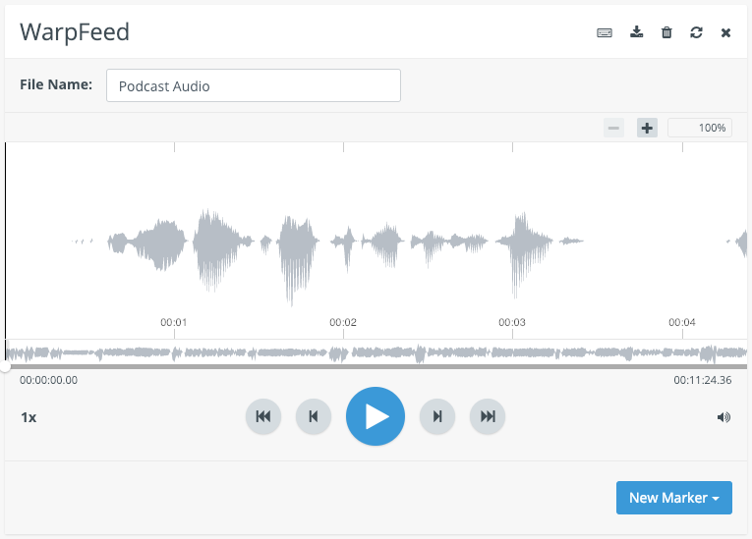752x539 pixels.
Task: Click the current time 00:00:00.00 readout
Action: click(48, 380)
